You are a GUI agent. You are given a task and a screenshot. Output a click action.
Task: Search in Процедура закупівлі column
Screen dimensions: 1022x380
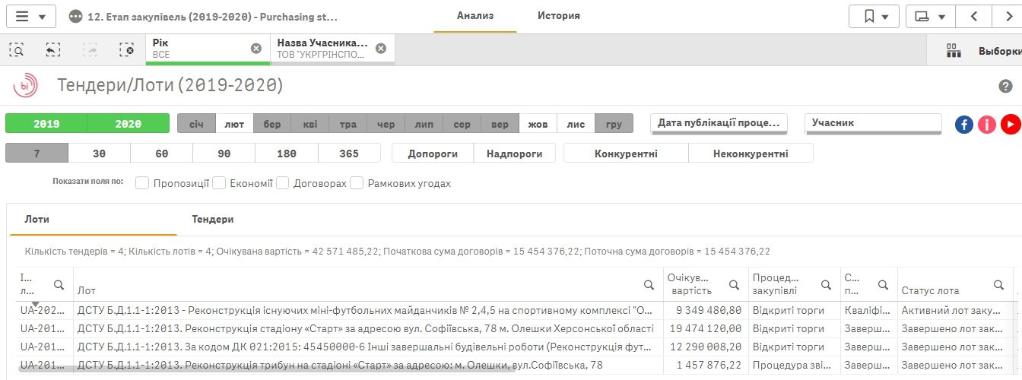click(x=826, y=285)
